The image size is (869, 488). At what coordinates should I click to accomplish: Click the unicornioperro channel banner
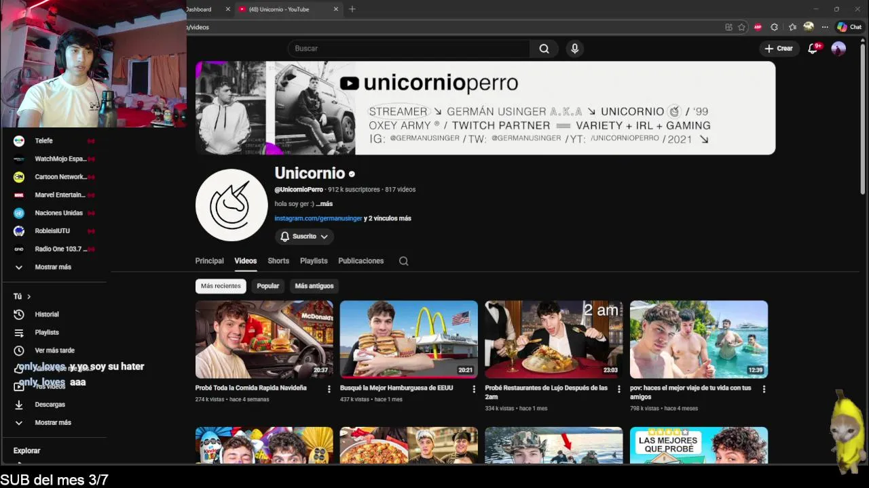point(485,108)
